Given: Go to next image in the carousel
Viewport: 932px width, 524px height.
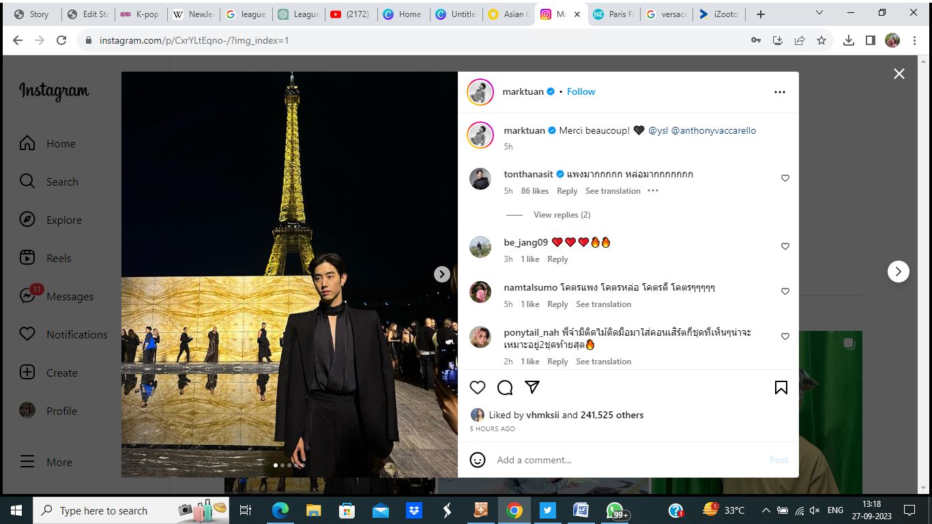Looking at the screenshot, I should click(x=442, y=274).
